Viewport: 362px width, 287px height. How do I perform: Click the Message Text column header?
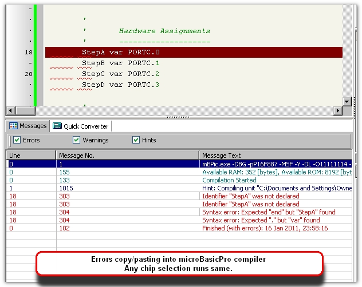coord(275,155)
